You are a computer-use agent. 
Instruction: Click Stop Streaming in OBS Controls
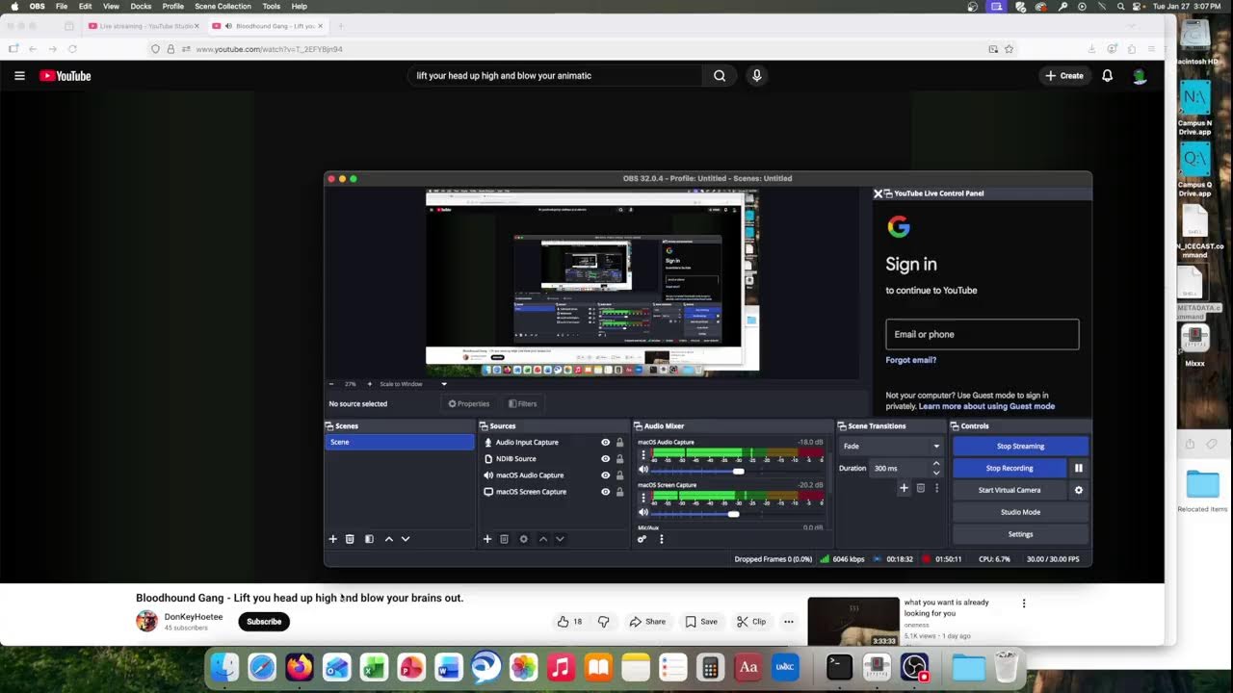[x=1020, y=446]
